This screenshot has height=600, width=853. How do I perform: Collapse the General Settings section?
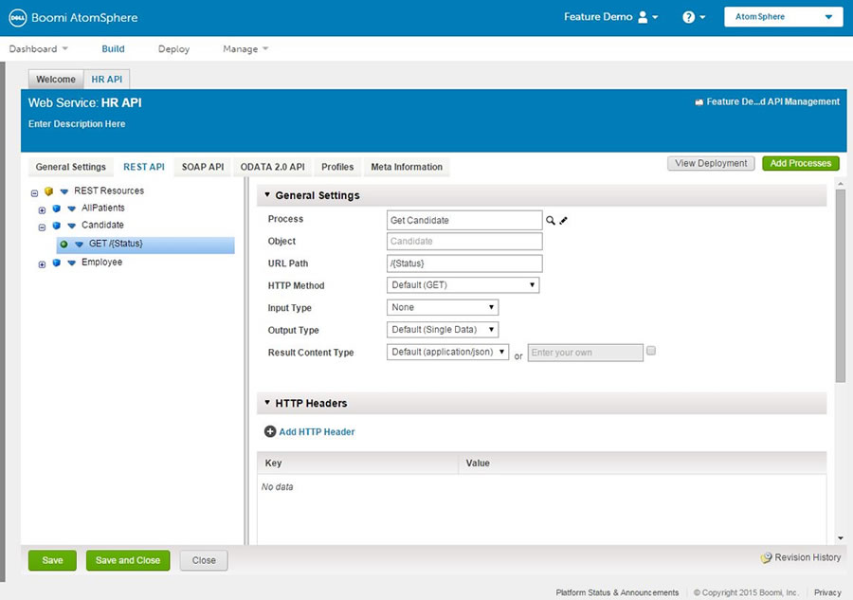coord(267,194)
